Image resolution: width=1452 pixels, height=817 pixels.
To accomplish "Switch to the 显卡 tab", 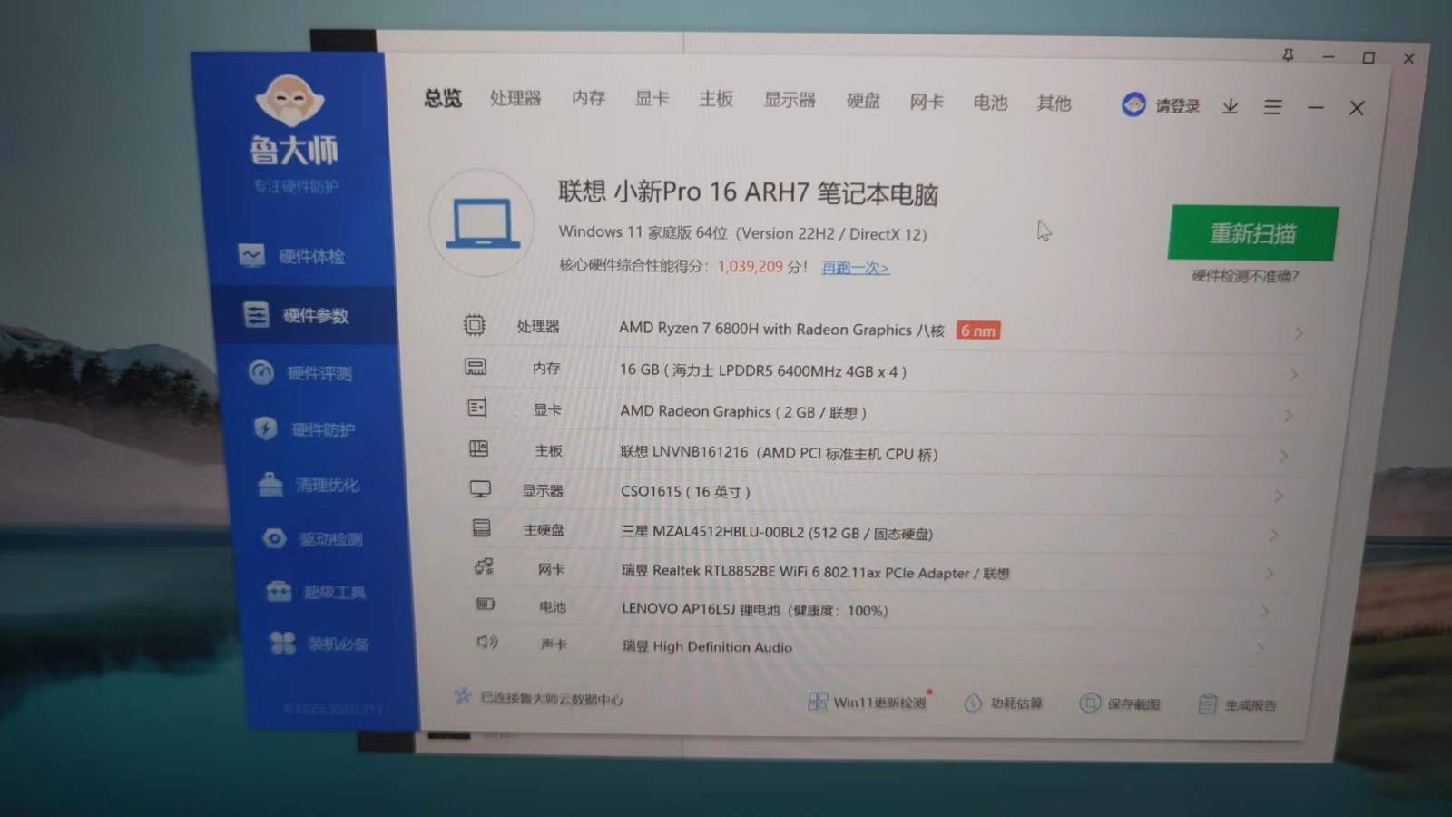I will [652, 98].
